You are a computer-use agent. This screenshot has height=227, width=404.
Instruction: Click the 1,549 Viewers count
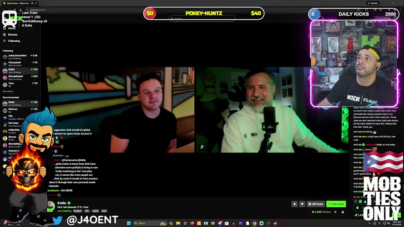(321, 212)
